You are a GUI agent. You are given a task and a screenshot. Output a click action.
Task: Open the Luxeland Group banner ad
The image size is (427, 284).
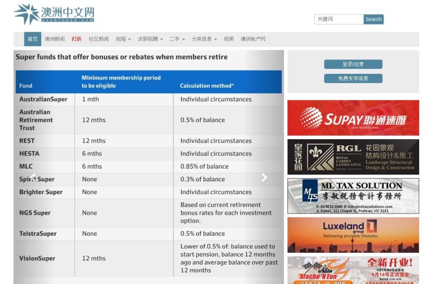click(x=353, y=235)
